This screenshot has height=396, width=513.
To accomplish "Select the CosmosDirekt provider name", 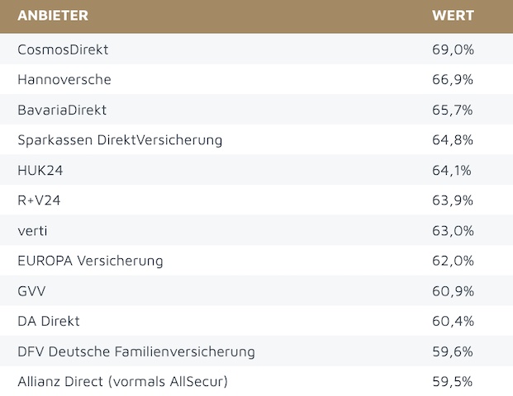I will 63,49.
